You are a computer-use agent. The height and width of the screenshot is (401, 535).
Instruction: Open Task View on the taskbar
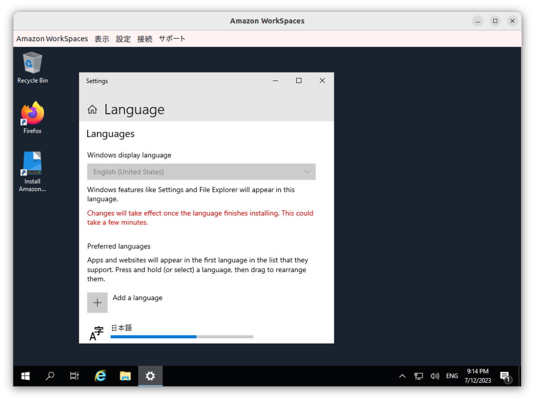coord(74,375)
